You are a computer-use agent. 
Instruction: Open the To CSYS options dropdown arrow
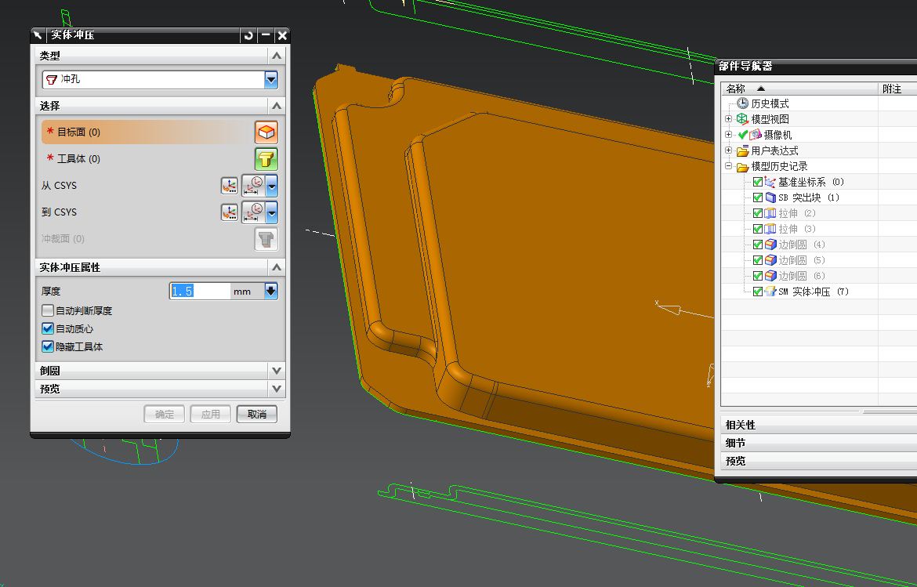271,212
